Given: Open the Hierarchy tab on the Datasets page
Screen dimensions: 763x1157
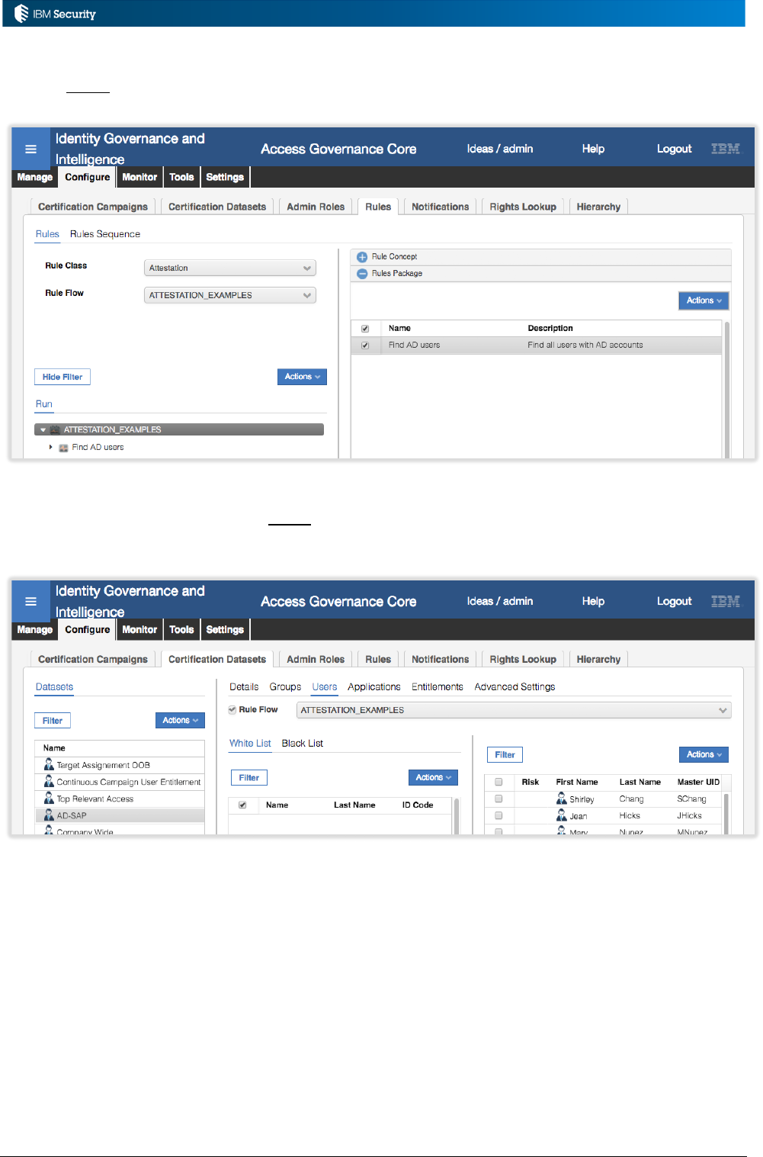Looking at the screenshot, I should tap(598, 659).
